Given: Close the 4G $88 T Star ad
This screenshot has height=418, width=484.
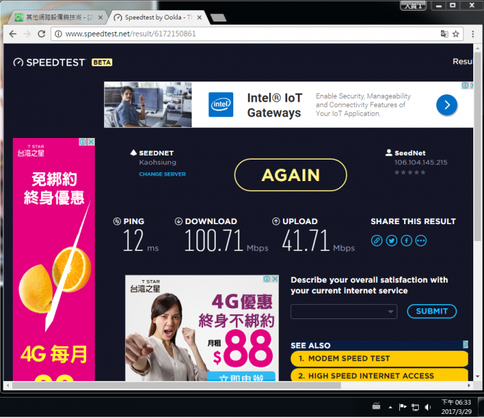Looking at the screenshot, I should click(x=275, y=279).
